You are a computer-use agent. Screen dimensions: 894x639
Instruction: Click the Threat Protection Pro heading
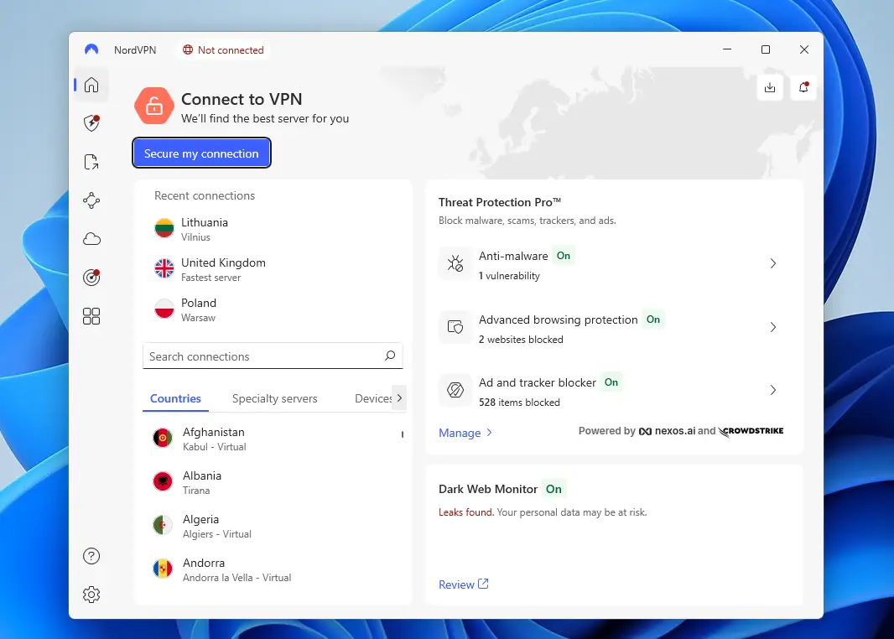(500, 202)
